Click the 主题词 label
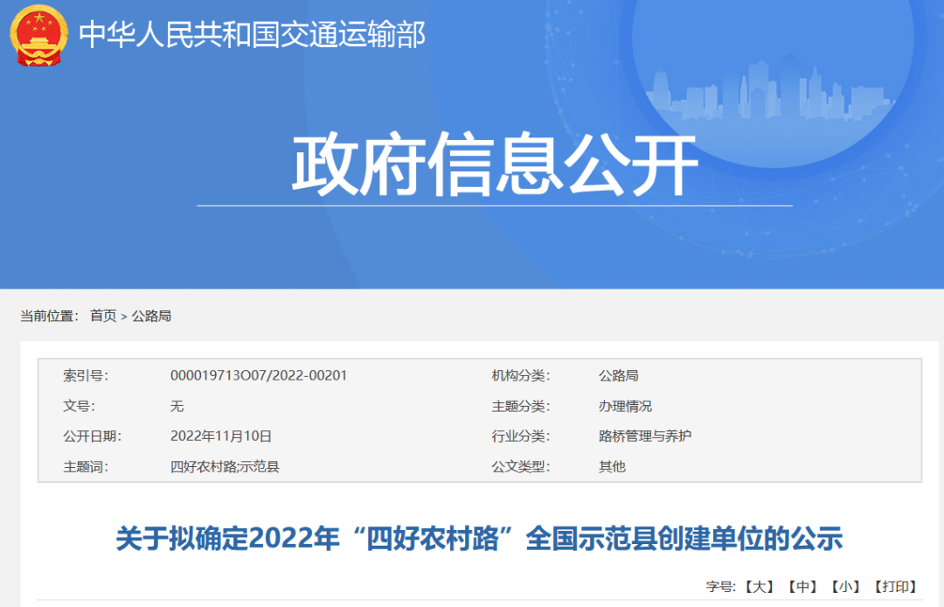Screen dimensions: 944x607 [x=86, y=467]
